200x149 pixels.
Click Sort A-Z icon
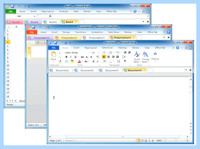click(x=119, y=61)
